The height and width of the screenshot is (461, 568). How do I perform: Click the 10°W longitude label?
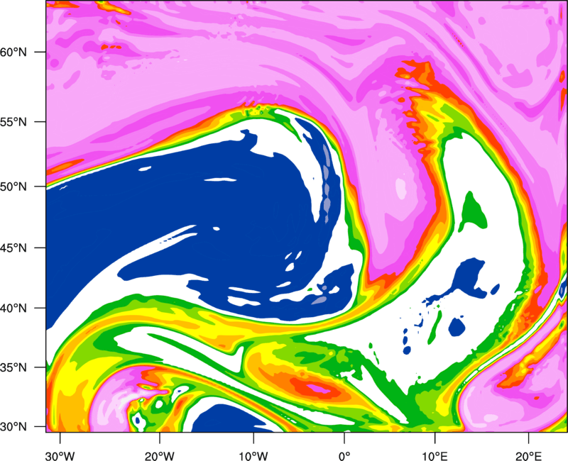pyautogui.click(x=253, y=455)
